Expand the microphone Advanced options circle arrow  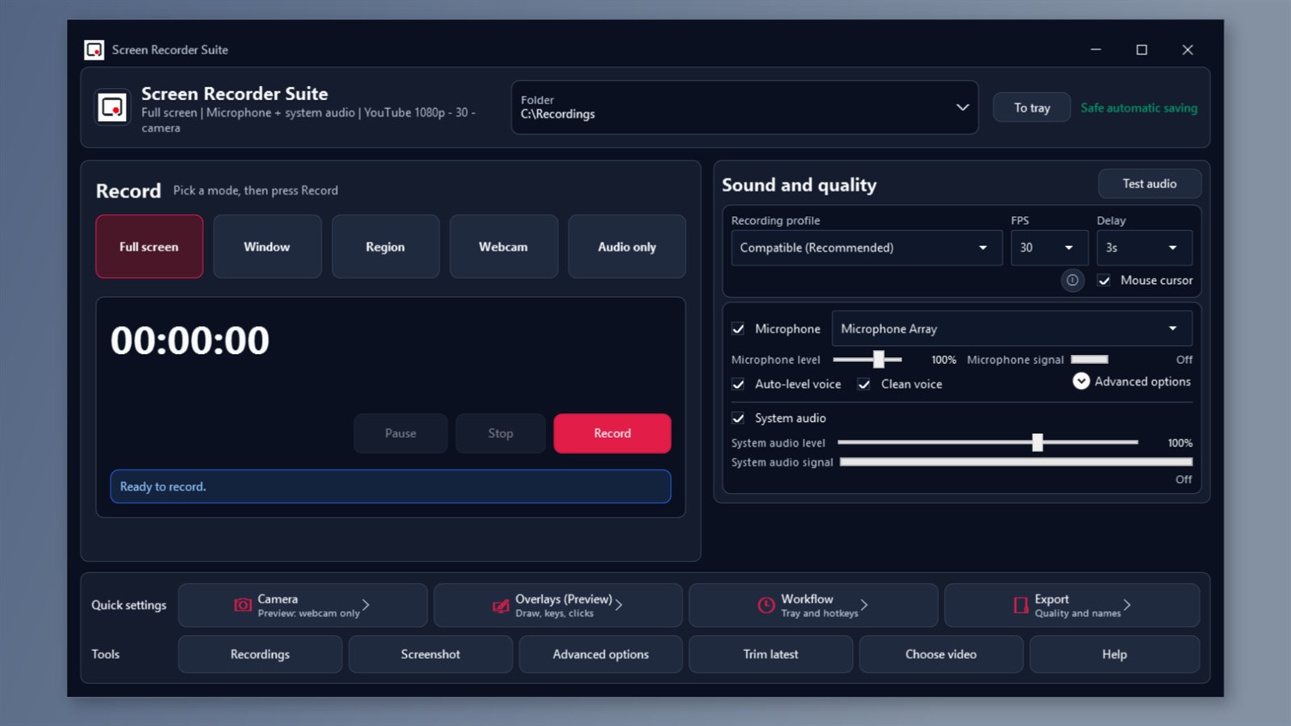click(x=1081, y=381)
